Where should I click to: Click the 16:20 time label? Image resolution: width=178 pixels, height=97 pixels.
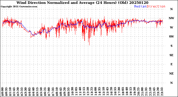point(111,92)
